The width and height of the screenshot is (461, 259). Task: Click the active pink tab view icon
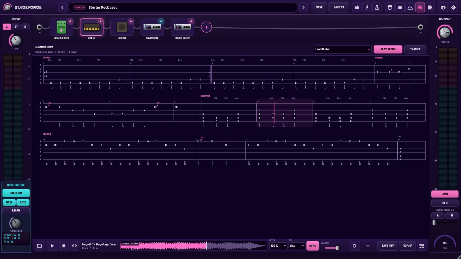click(420, 7)
